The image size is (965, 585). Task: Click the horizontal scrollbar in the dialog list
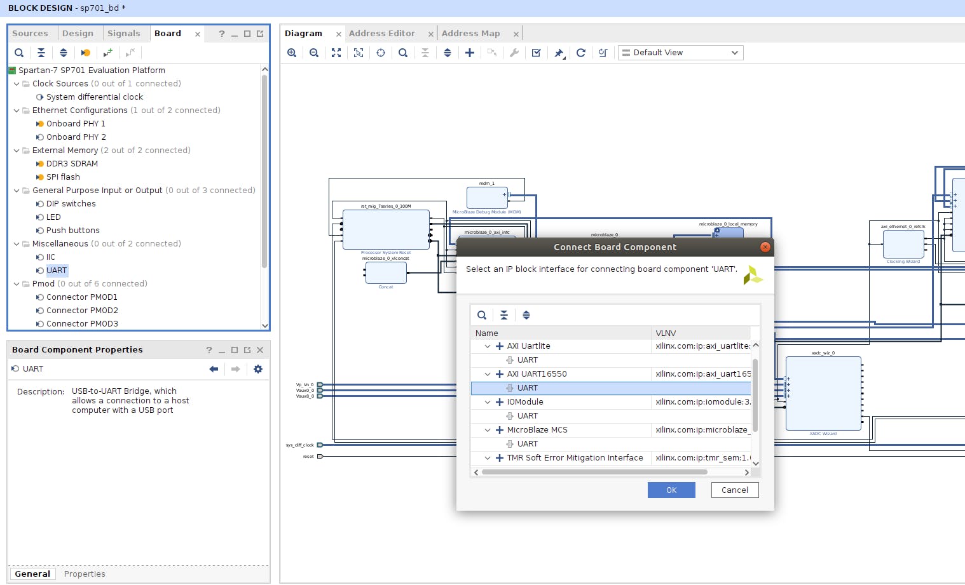(594, 473)
